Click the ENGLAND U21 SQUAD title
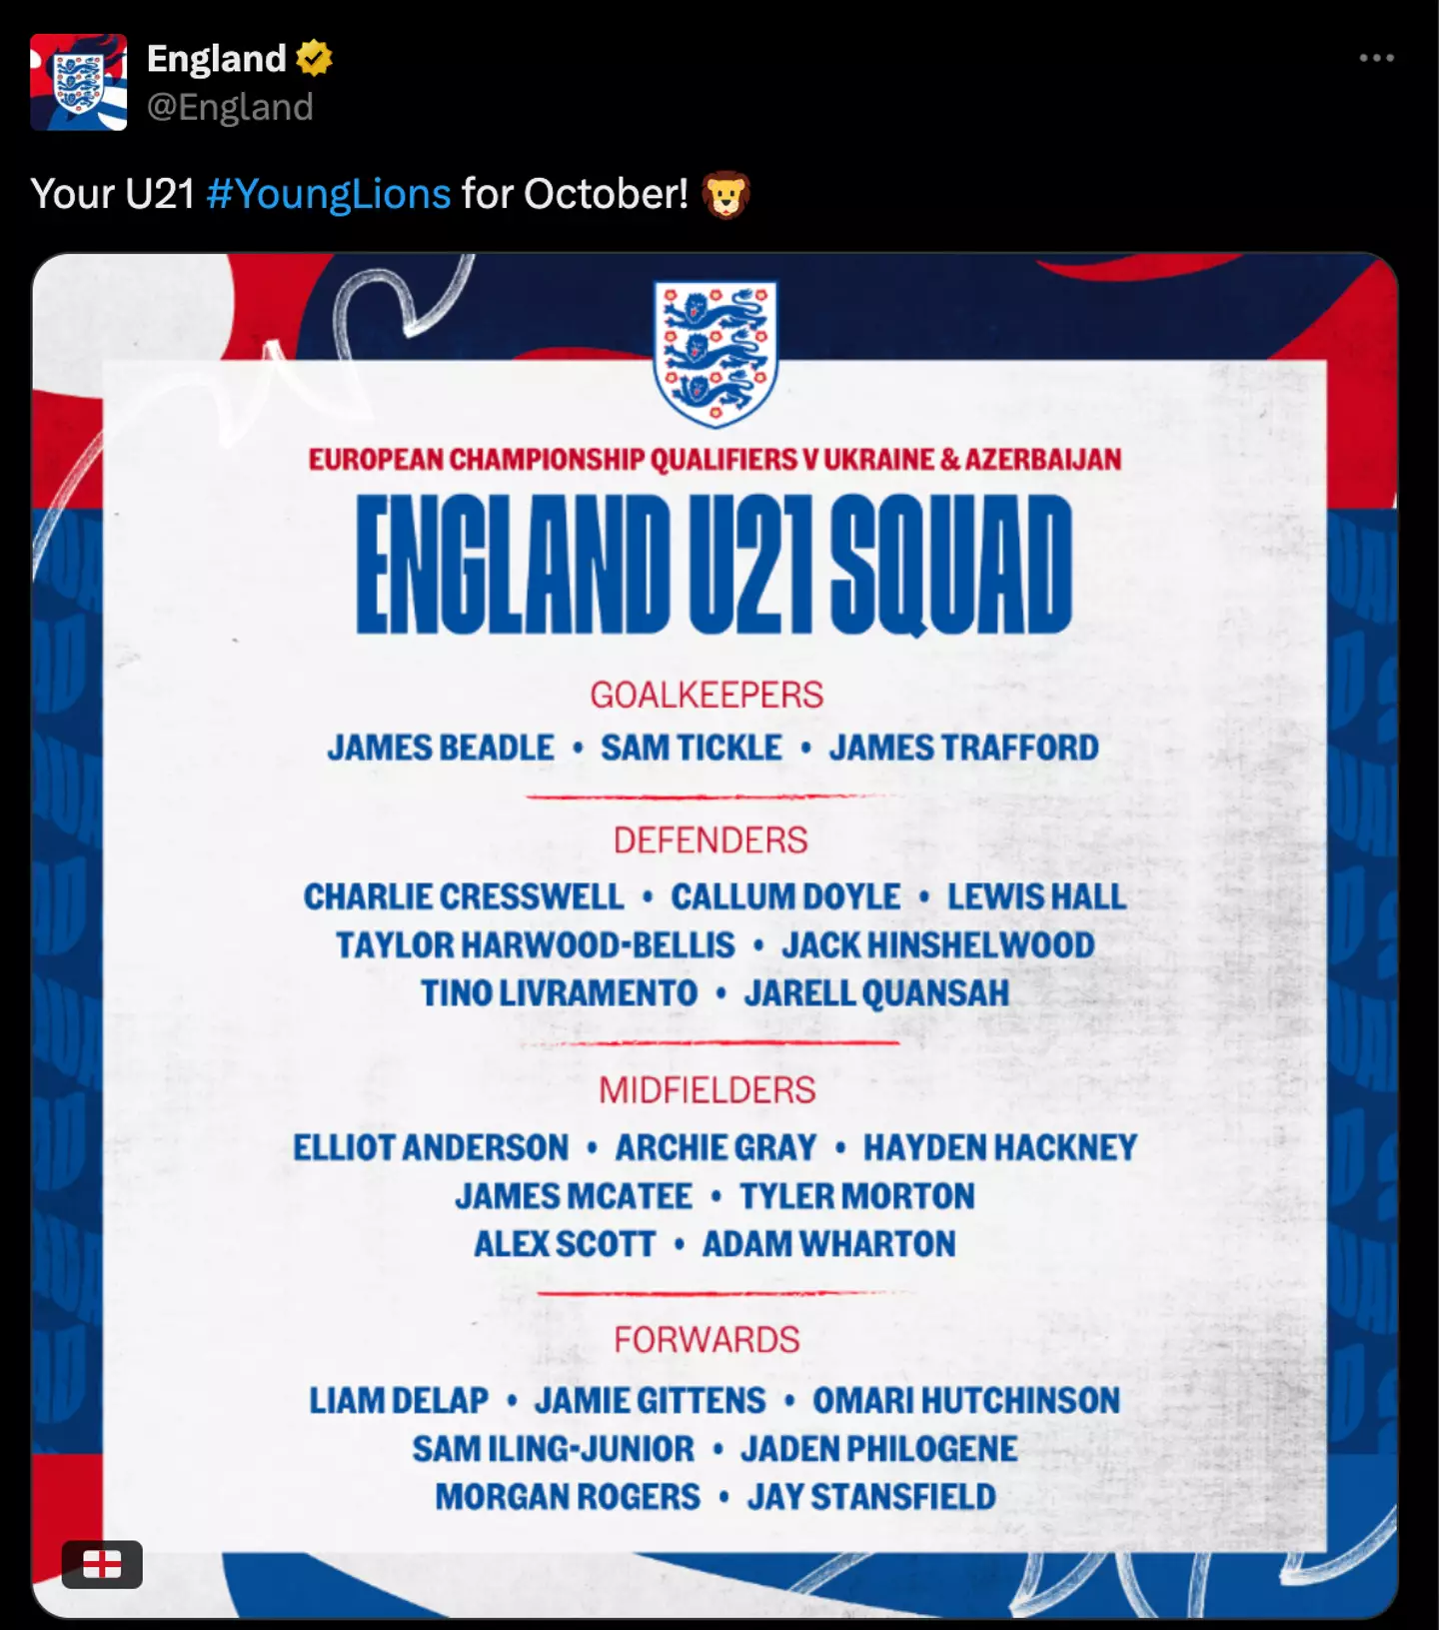The width and height of the screenshot is (1439, 1630). point(715,566)
